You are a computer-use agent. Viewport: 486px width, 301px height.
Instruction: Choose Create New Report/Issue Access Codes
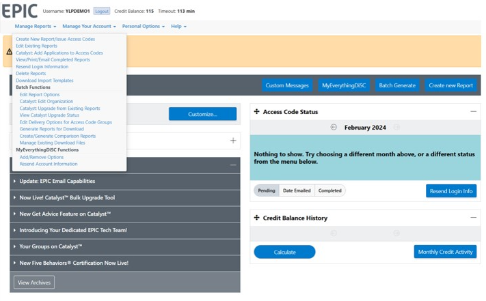pos(55,39)
